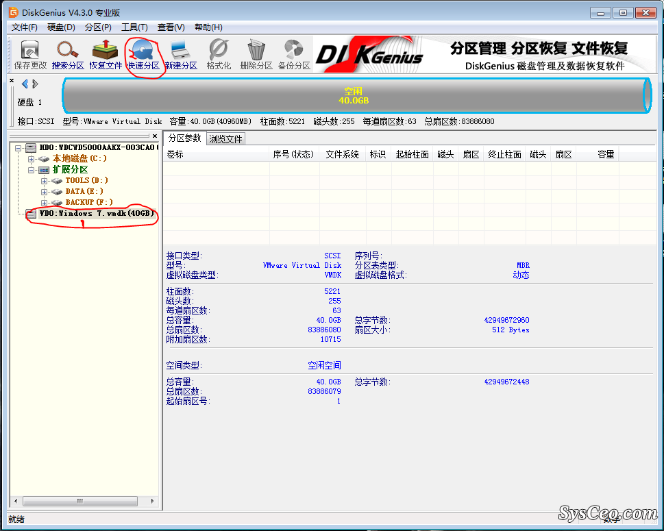This screenshot has width=664, height=531.
Task: Click the 序号(状态) column header
Action: pyautogui.click(x=294, y=155)
